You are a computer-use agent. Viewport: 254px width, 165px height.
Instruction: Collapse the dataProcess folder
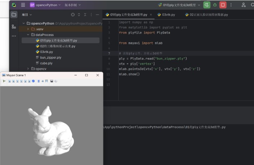pos(28,35)
